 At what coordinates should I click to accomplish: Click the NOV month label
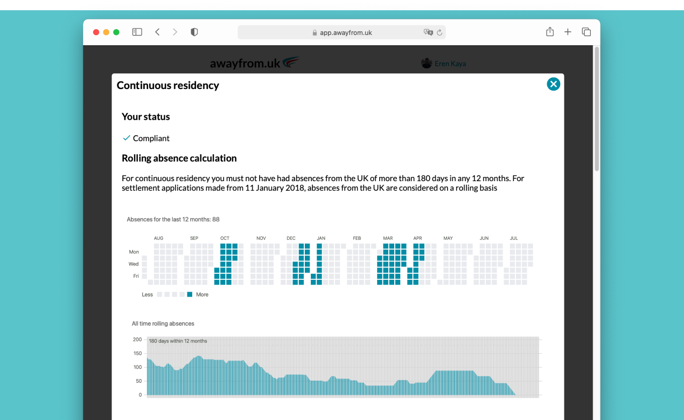261,238
